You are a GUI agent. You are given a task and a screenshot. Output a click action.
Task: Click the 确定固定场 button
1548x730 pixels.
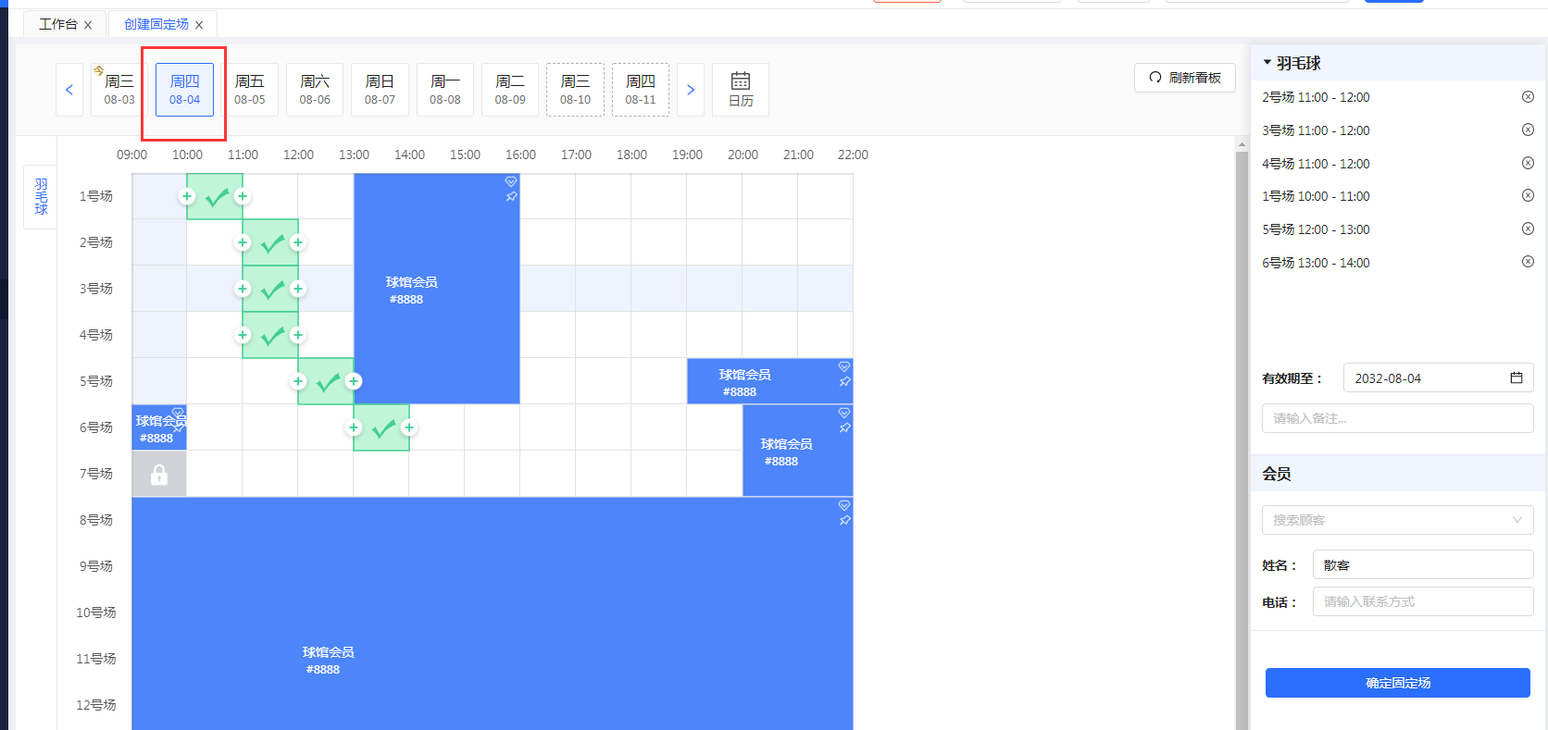click(1396, 683)
